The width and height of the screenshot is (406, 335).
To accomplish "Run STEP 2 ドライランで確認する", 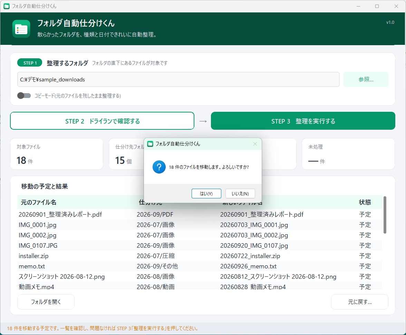I will click(102, 121).
